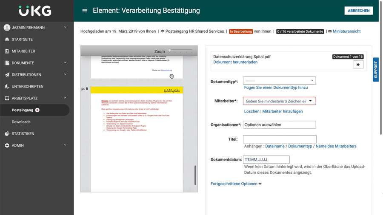
Task: Click the Abbrechen button
Action: [x=358, y=11]
